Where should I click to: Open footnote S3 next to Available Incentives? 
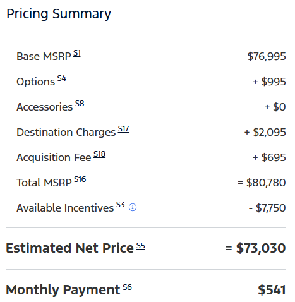click(121, 205)
